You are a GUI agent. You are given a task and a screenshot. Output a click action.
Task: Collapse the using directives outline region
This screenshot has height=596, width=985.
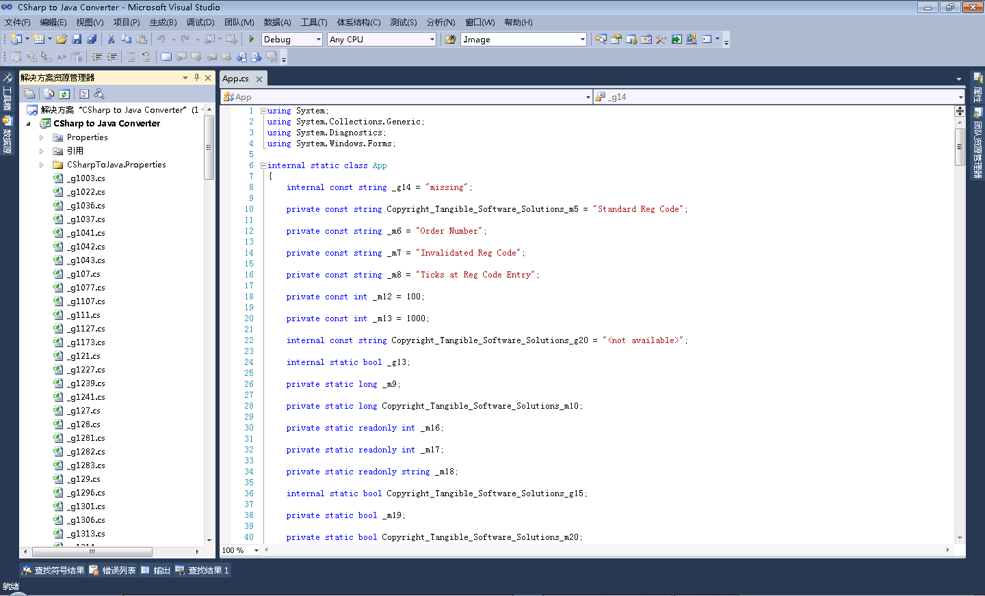click(263, 111)
